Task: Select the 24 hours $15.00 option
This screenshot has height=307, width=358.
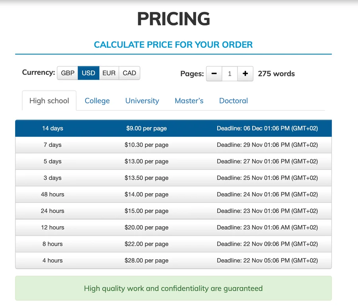Action: coord(173,211)
